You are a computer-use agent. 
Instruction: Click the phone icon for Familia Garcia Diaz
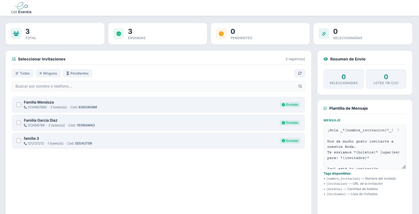point(25,125)
